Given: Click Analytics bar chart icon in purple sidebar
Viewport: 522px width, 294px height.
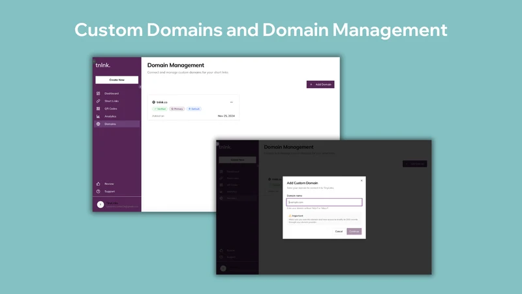Looking at the screenshot, I should (99, 116).
